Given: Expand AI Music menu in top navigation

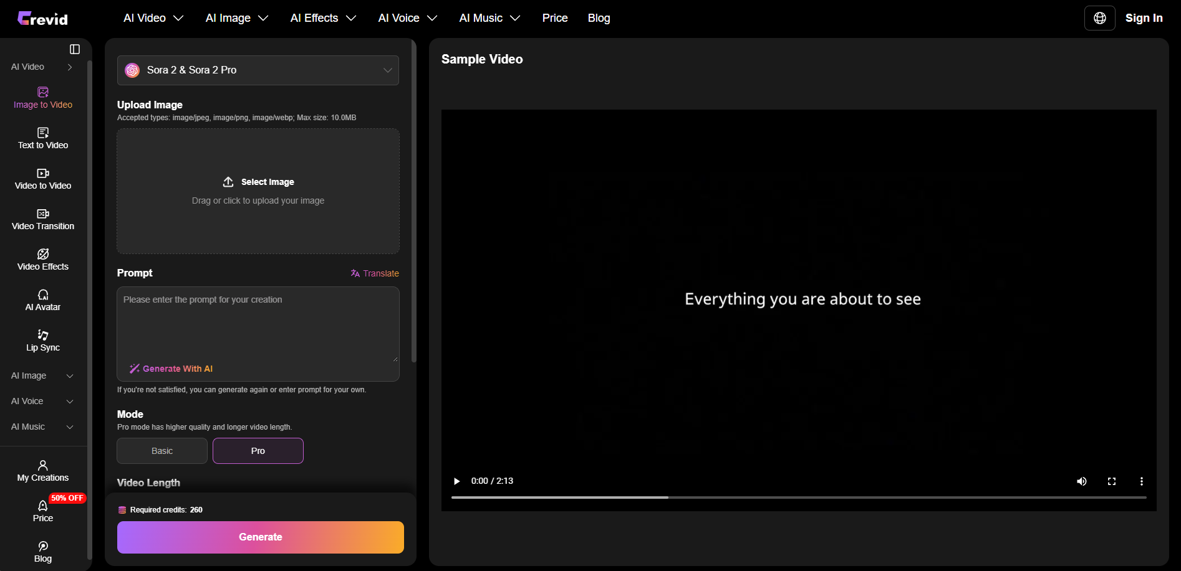Looking at the screenshot, I should click(489, 18).
